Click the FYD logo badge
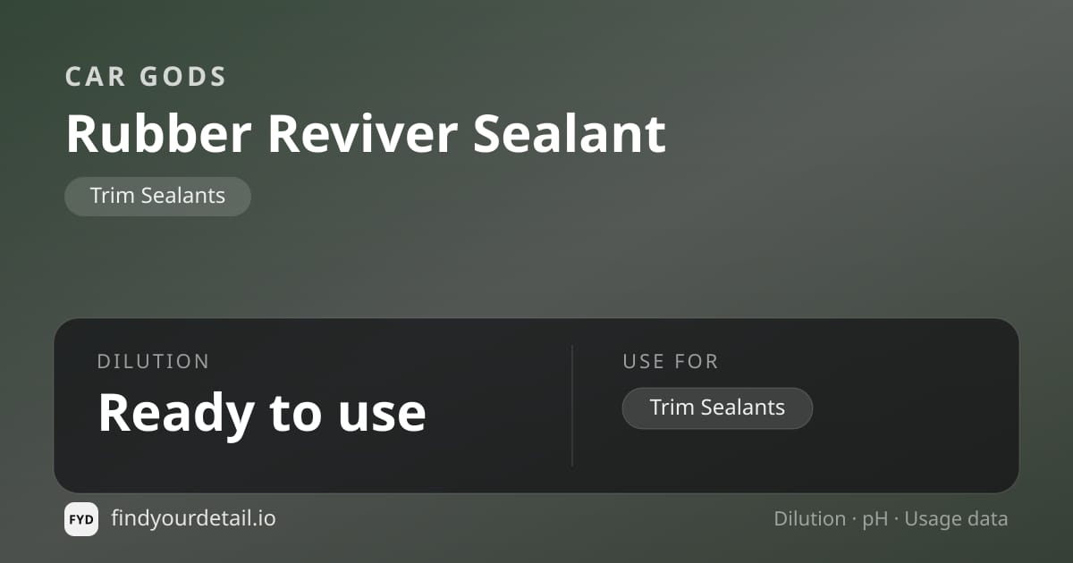1073x563 pixels. point(81,519)
